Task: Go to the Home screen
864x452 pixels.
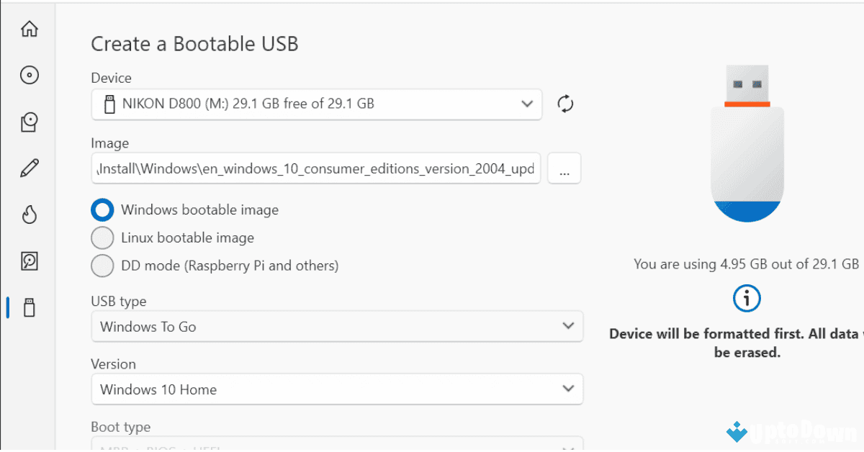Action: click(x=29, y=28)
